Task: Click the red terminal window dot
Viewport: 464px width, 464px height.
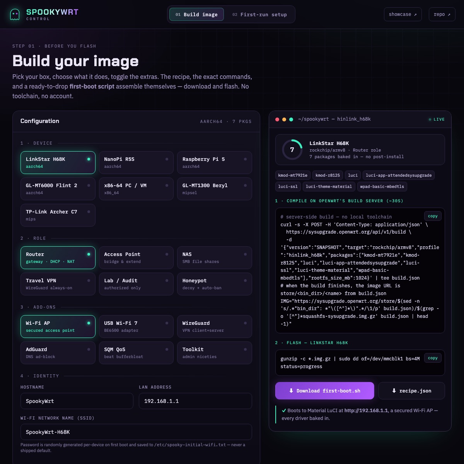Action: 277,119
